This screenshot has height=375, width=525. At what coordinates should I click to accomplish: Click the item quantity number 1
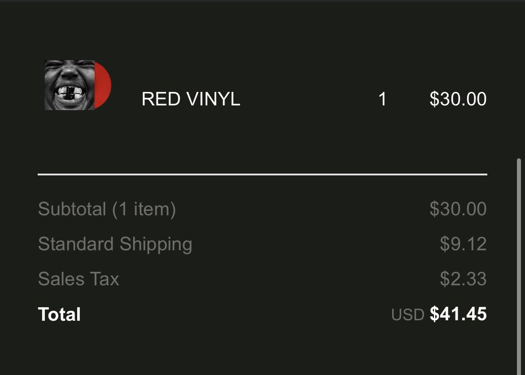pos(382,99)
